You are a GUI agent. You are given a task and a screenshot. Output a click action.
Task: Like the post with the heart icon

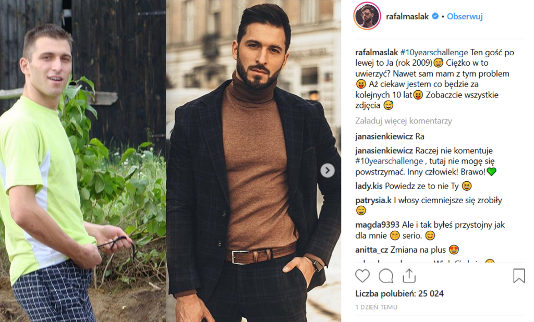[362, 276]
